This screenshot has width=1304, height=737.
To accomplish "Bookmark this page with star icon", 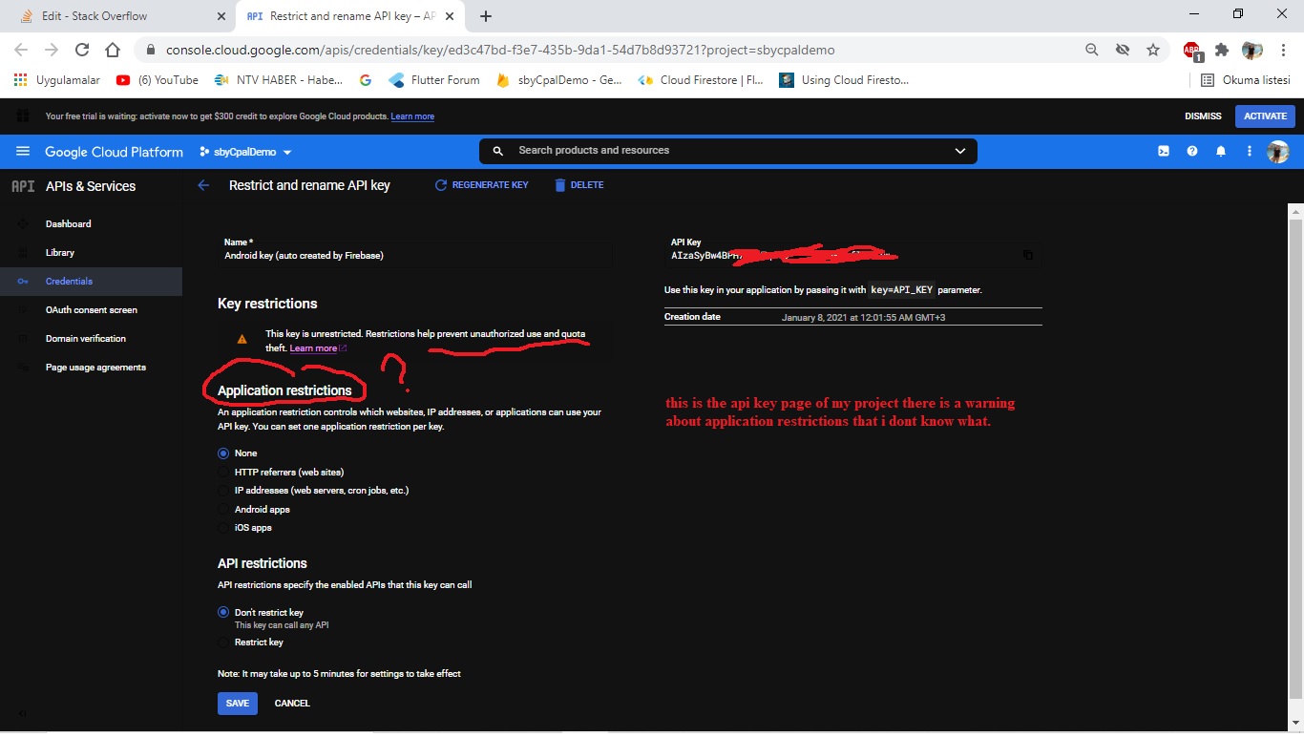I will click(x=1153, y=50).
